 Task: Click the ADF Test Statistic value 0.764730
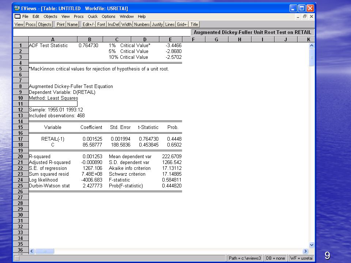[x=88, y=45]
